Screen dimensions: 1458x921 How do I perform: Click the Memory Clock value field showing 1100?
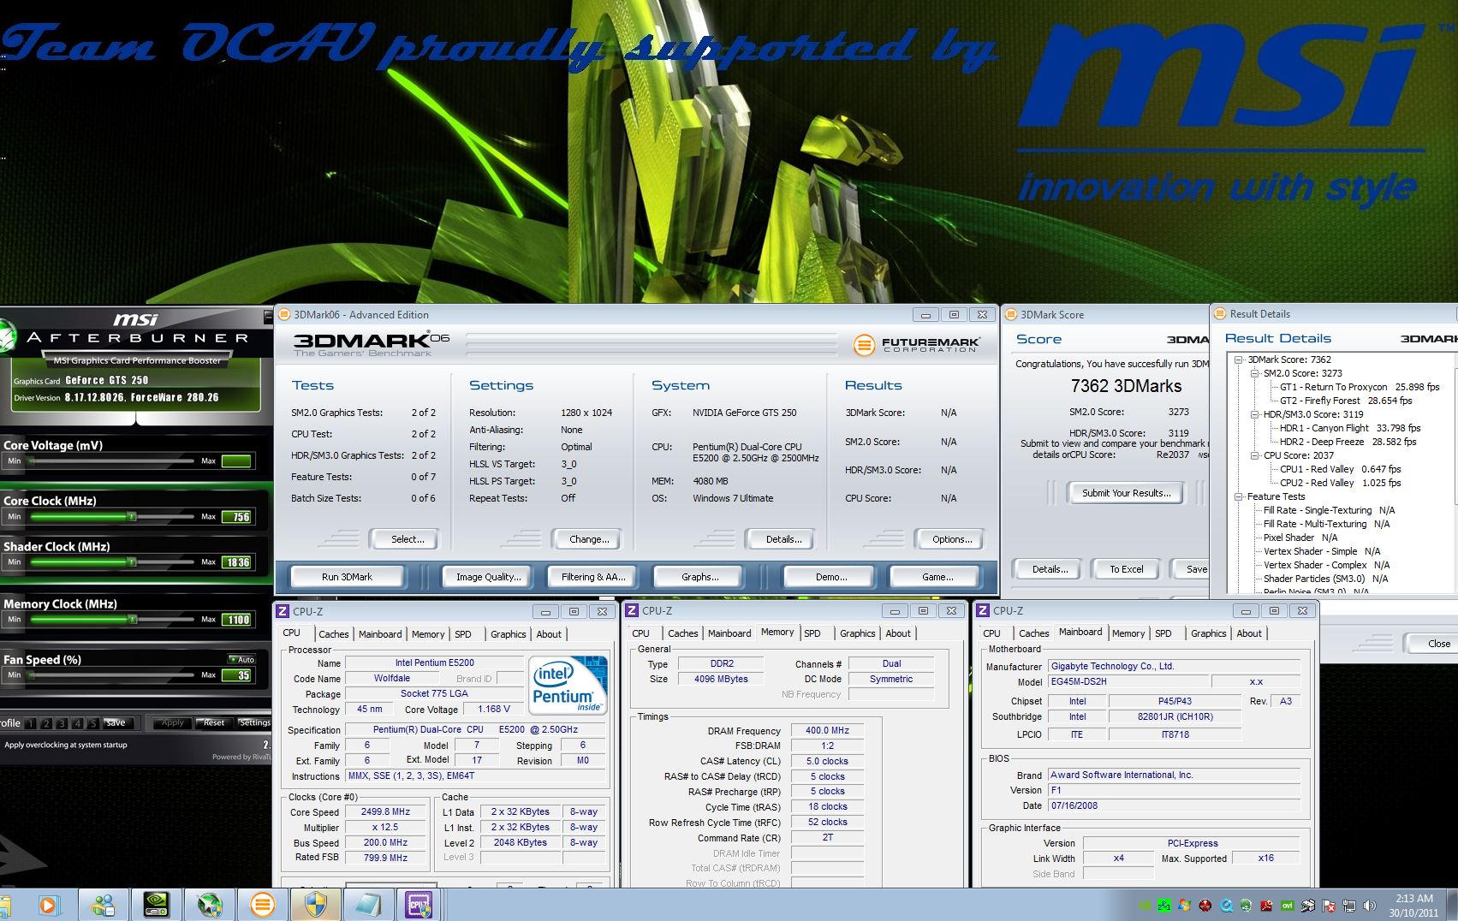[x=237, y=620]
